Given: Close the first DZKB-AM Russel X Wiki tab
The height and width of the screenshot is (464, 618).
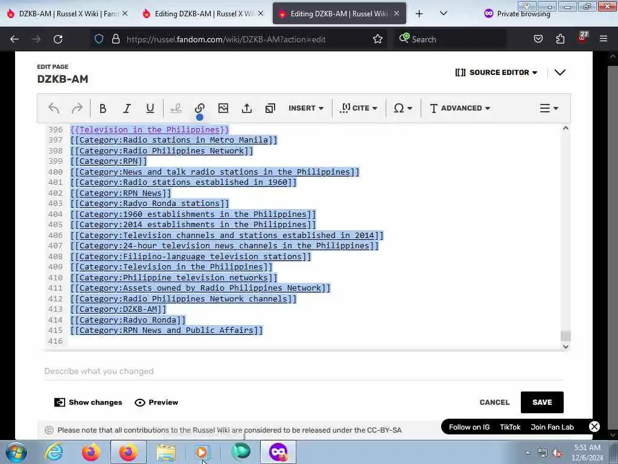Looking at the screenshot, I should tap(125, 13).
